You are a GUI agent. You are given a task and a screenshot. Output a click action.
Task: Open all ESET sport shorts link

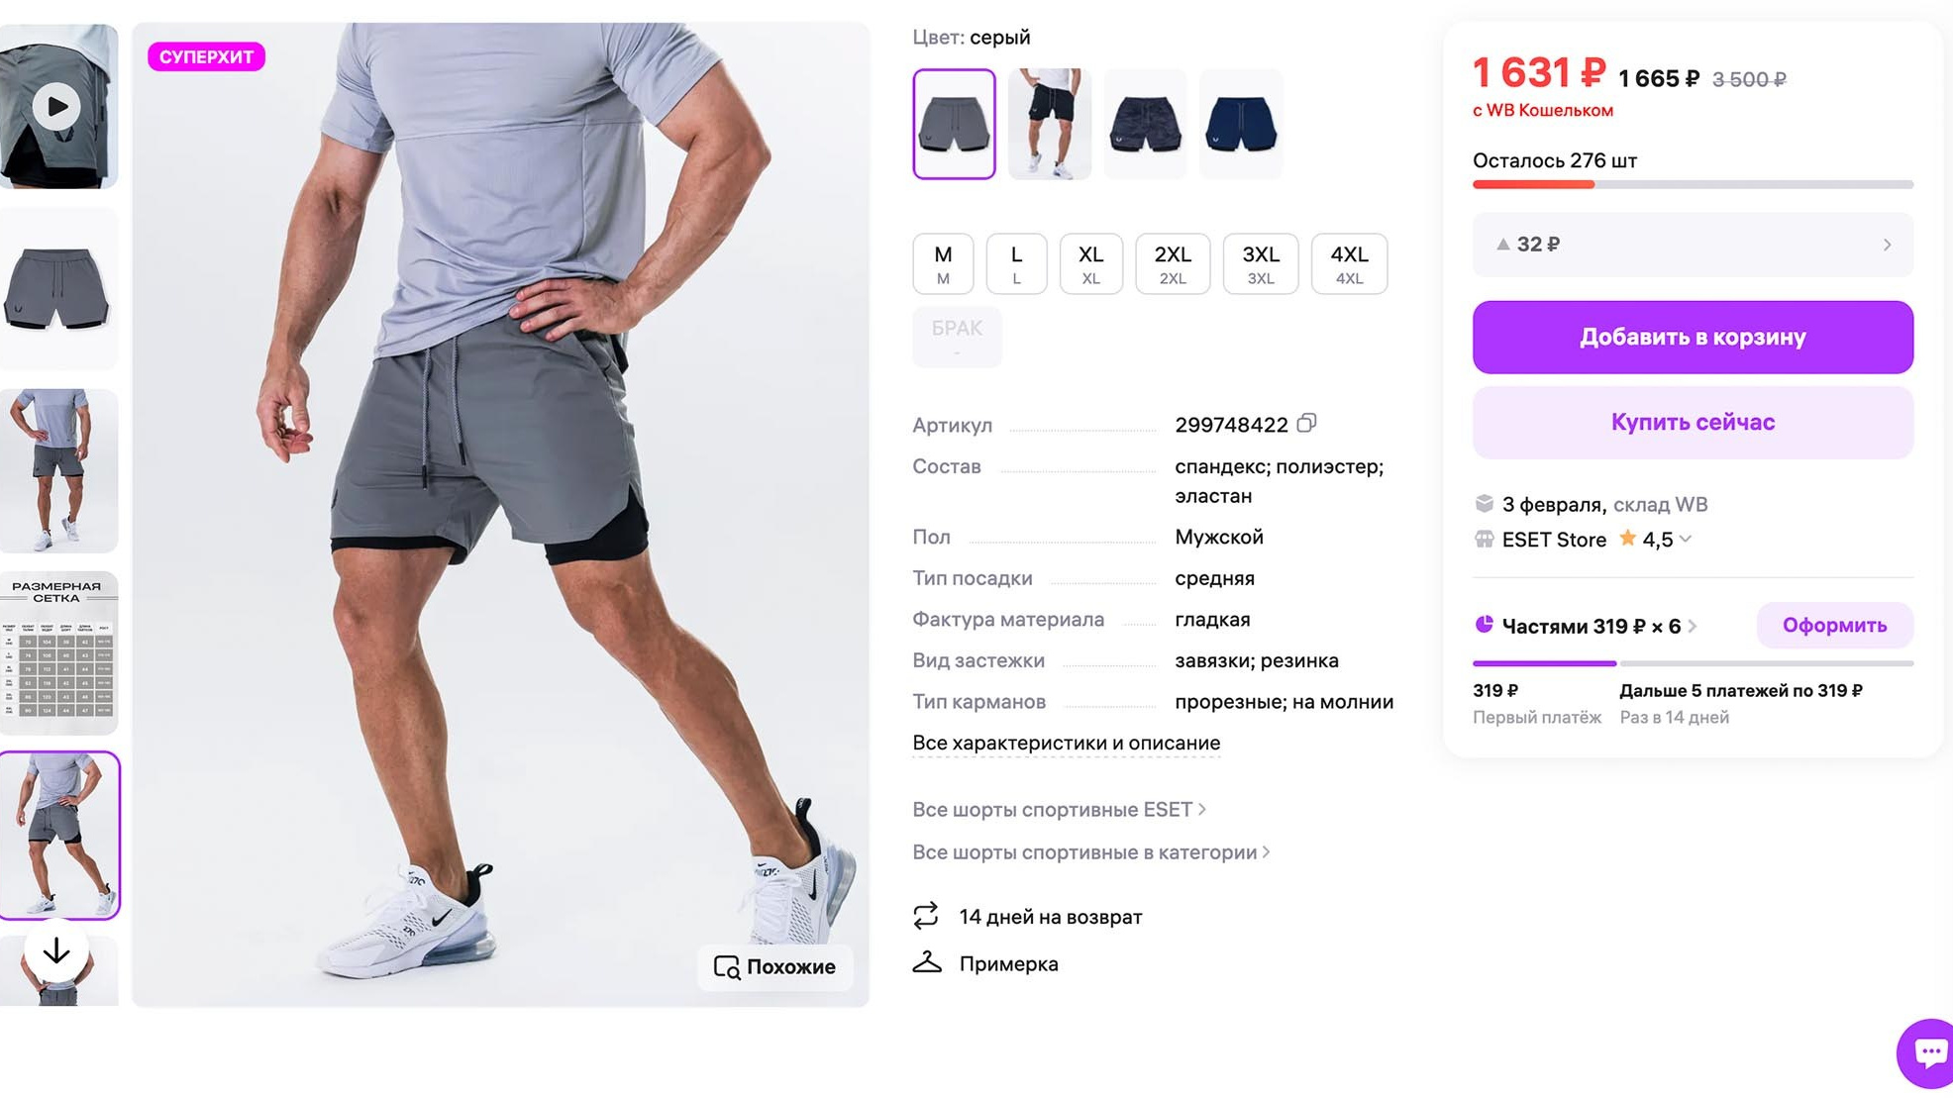coord(1059,809)
